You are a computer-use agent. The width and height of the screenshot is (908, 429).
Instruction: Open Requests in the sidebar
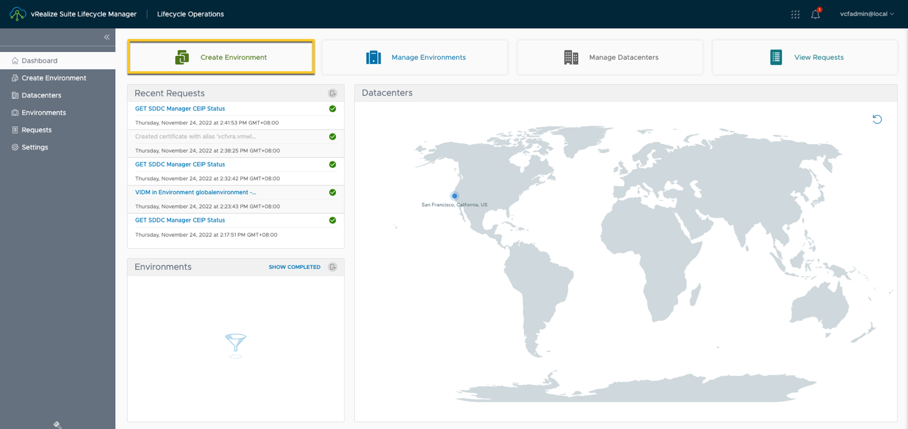(x=57, y=130)
